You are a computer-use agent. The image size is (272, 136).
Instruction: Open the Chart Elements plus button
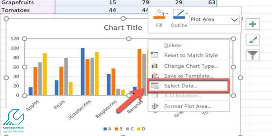pos(253,24)
